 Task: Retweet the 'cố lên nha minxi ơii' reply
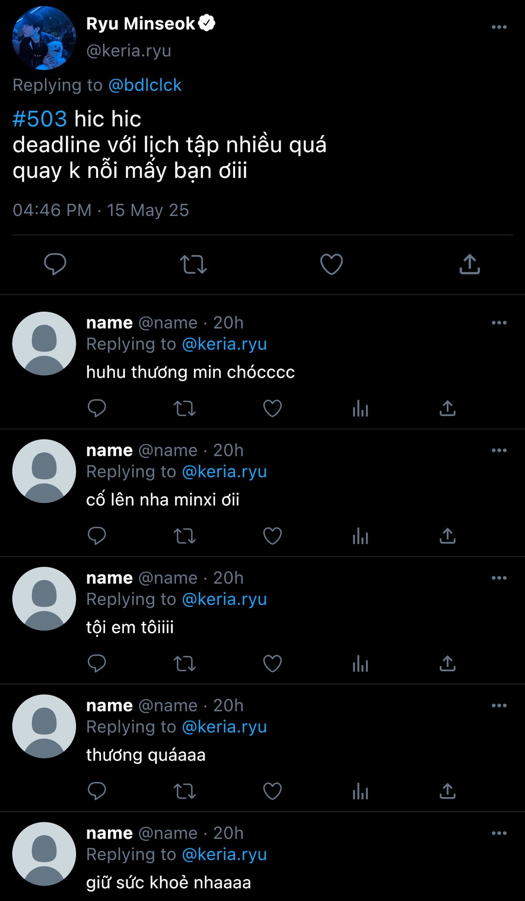[184, 536]
